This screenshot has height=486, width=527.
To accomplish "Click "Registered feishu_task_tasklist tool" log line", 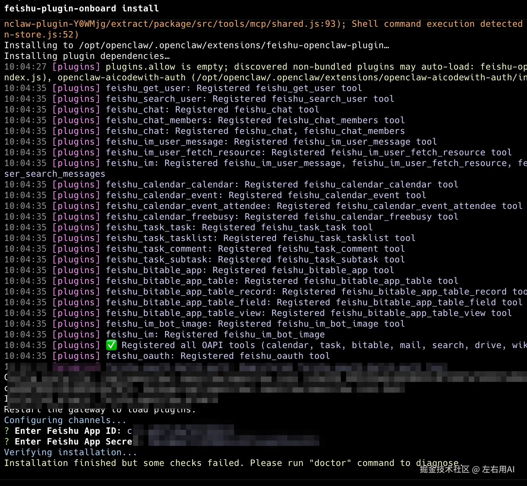I will pos(210,238).
